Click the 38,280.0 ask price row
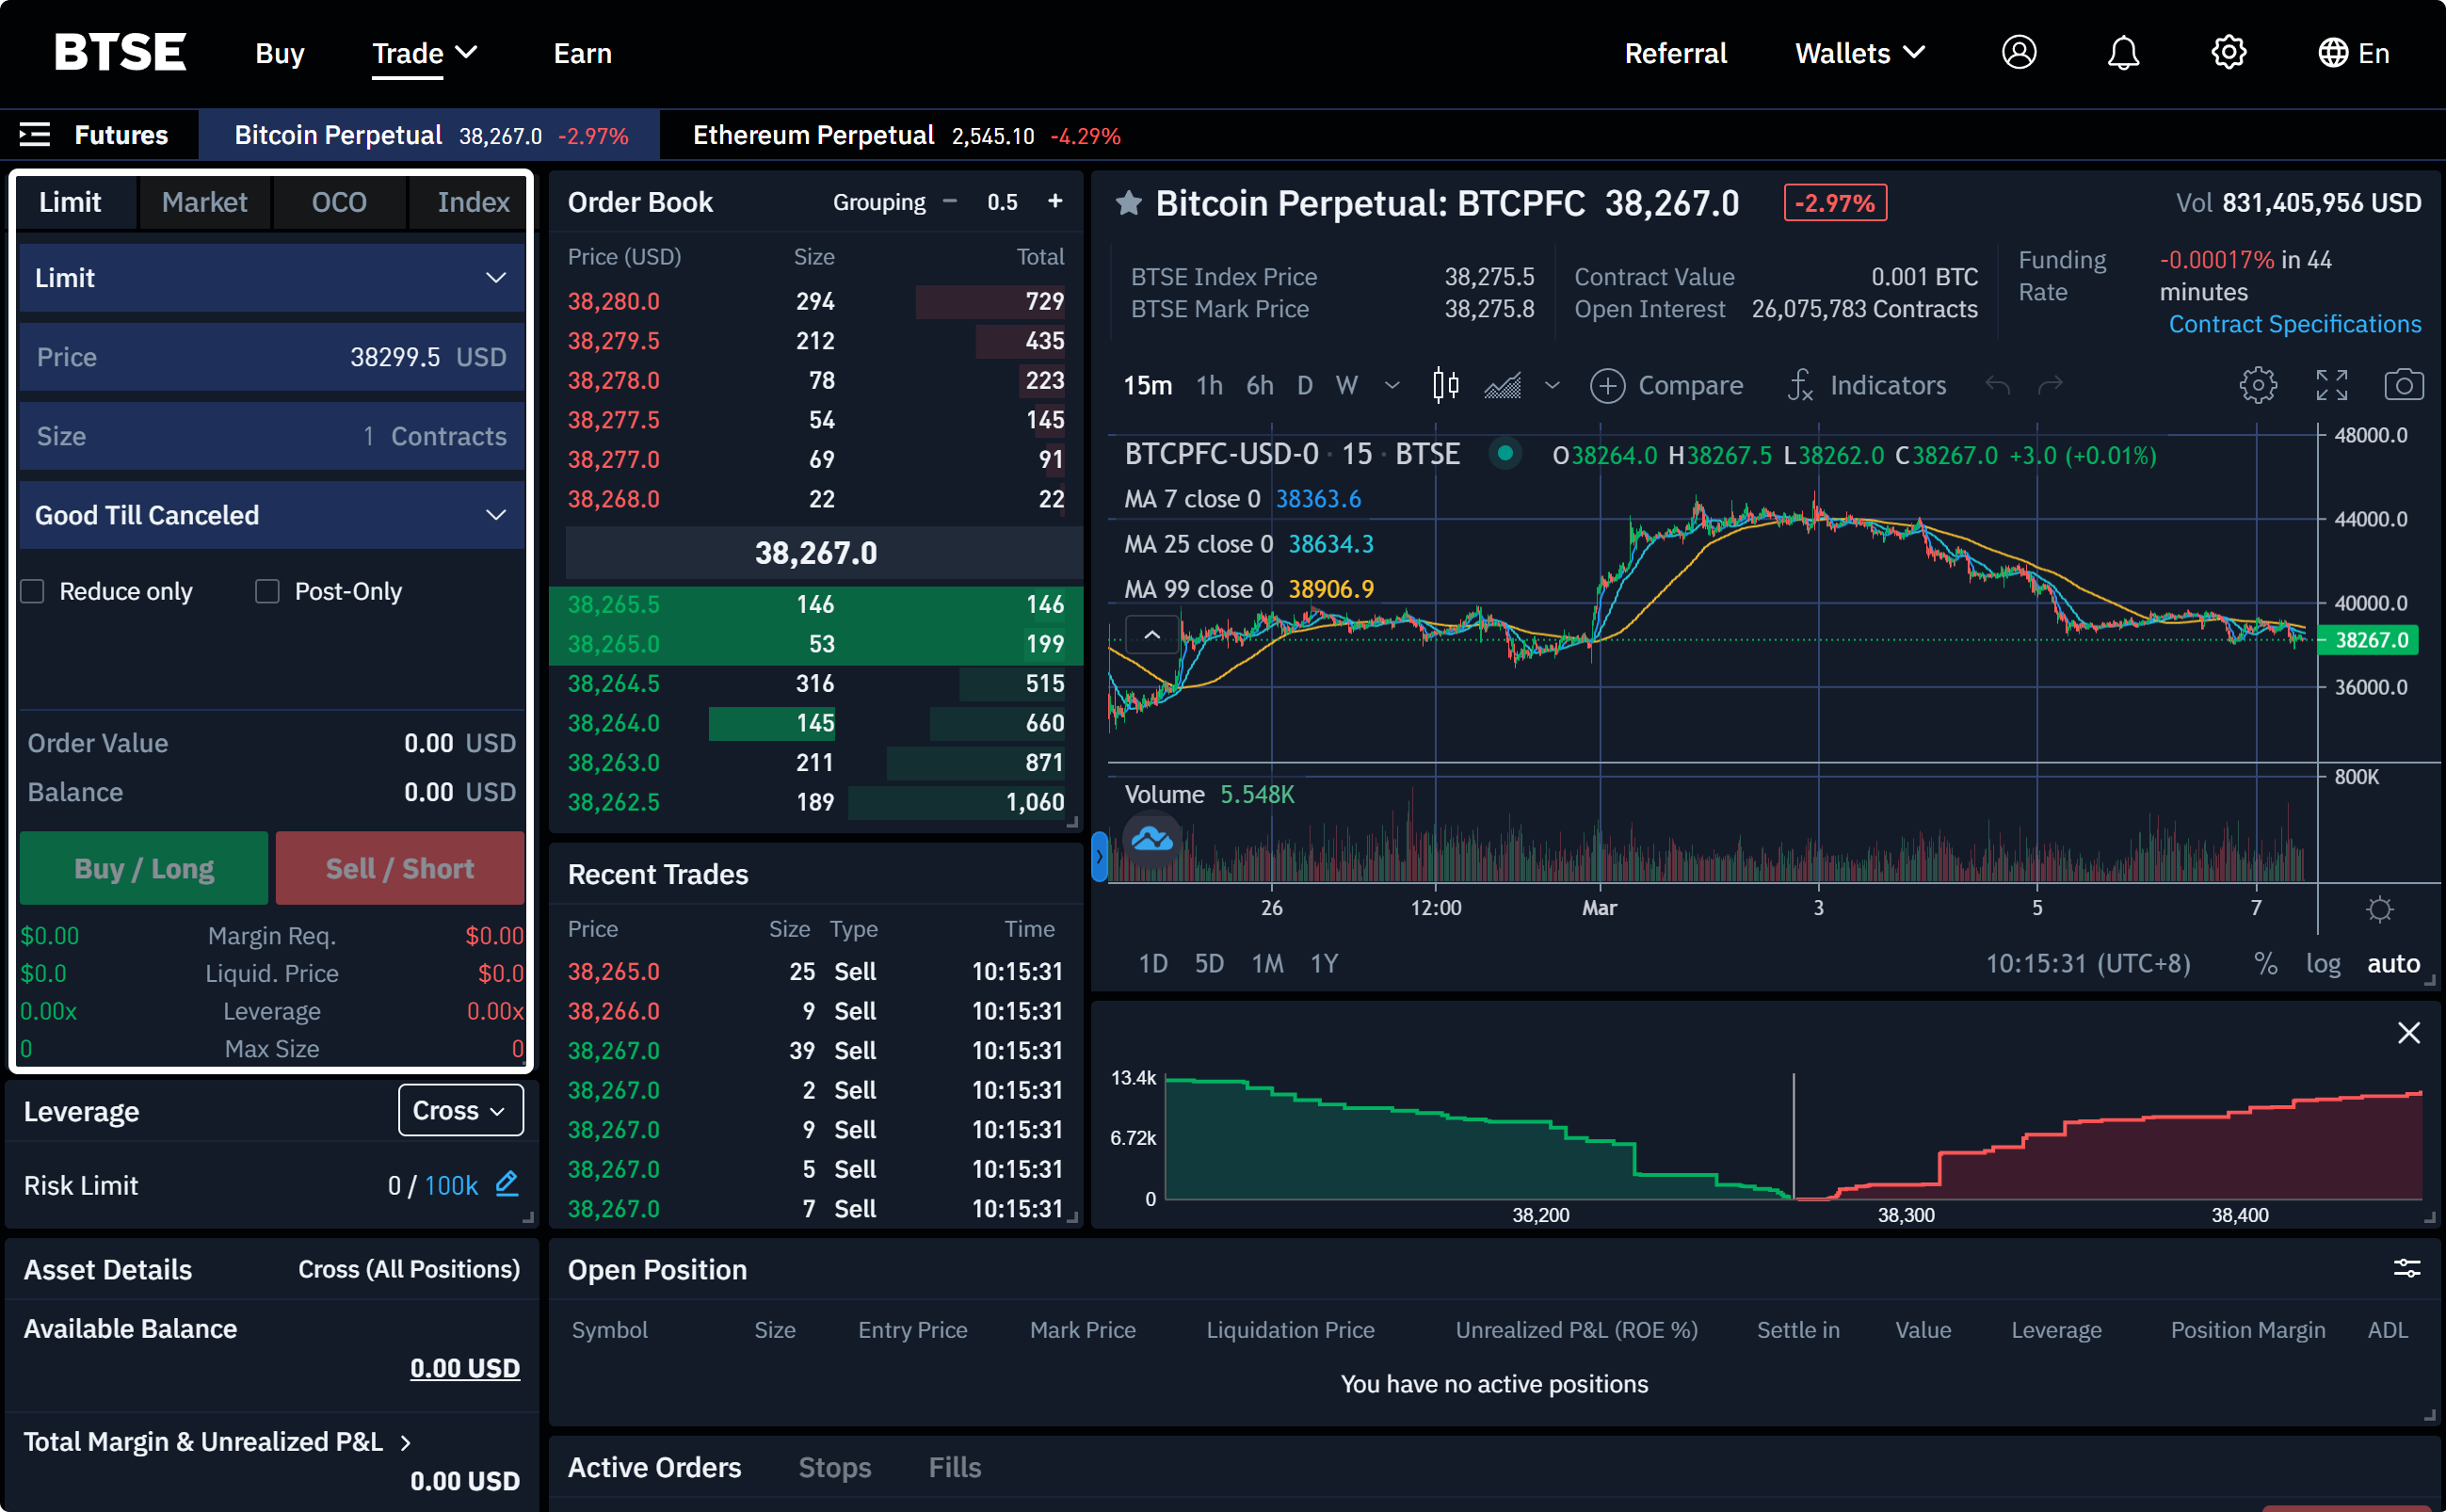The image size is (2446, 1512). point(816,301)
